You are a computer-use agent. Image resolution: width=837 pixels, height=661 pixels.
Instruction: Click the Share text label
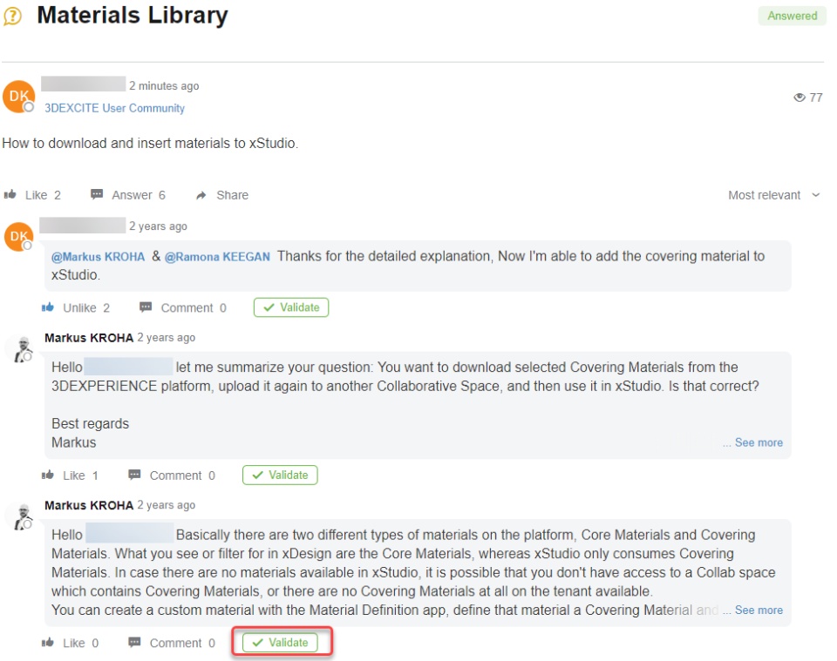point(232,195)
